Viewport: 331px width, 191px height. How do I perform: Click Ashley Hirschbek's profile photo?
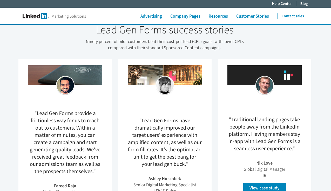(165, 85)
